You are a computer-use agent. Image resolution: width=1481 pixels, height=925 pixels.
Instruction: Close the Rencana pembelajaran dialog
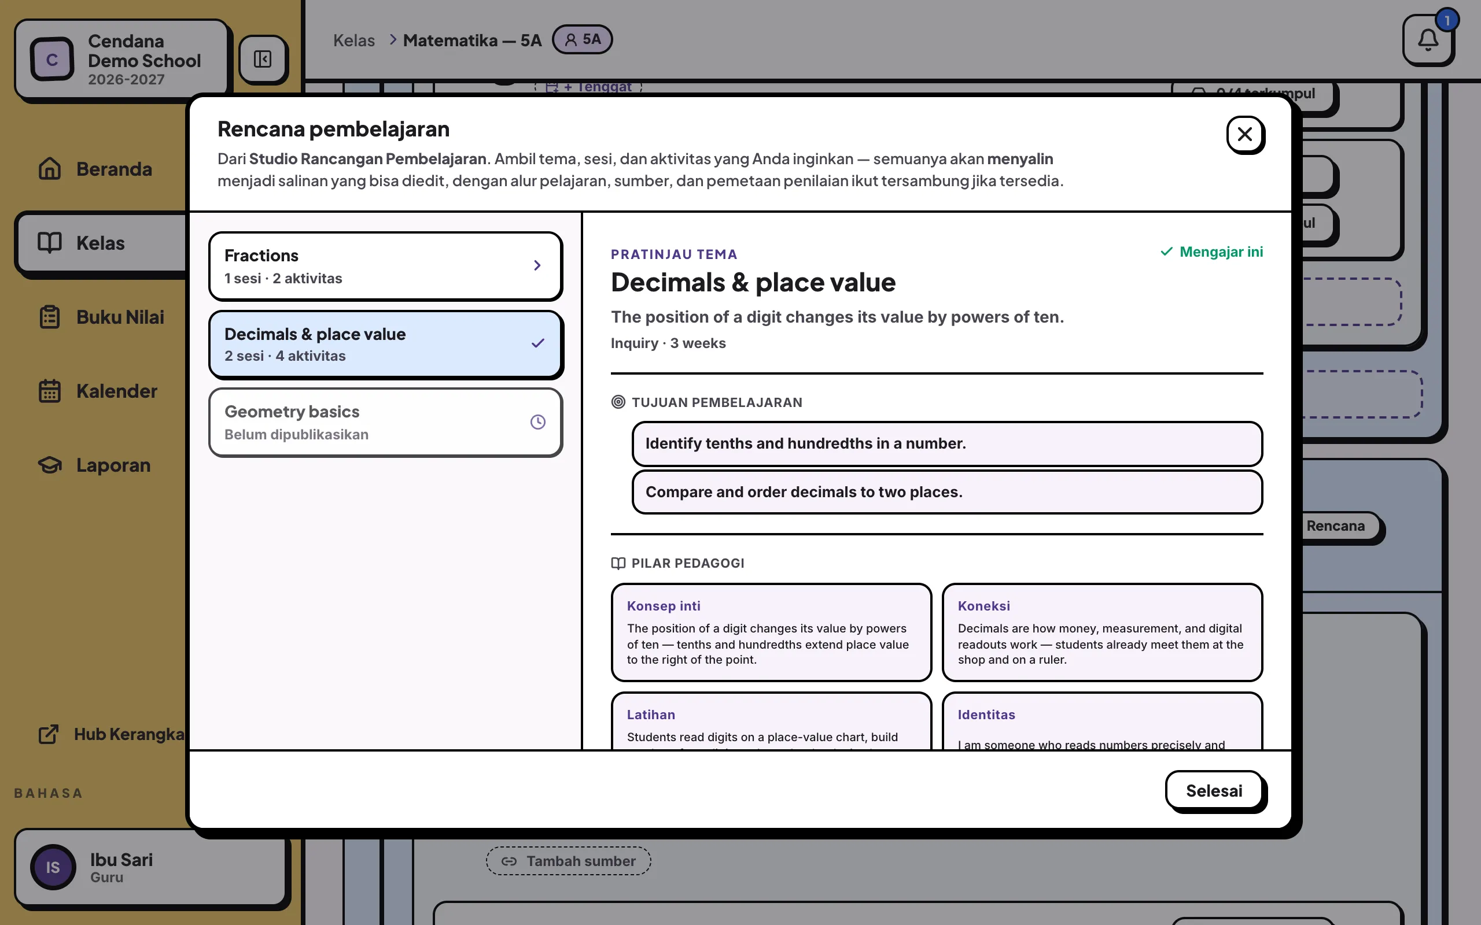point(1245,134)
